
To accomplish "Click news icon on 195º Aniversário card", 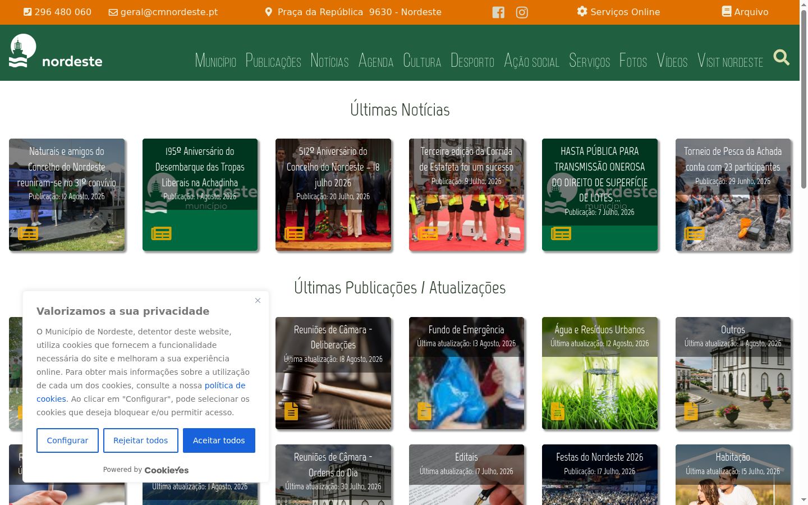I will pyautogui.click(x=161, y=233).
